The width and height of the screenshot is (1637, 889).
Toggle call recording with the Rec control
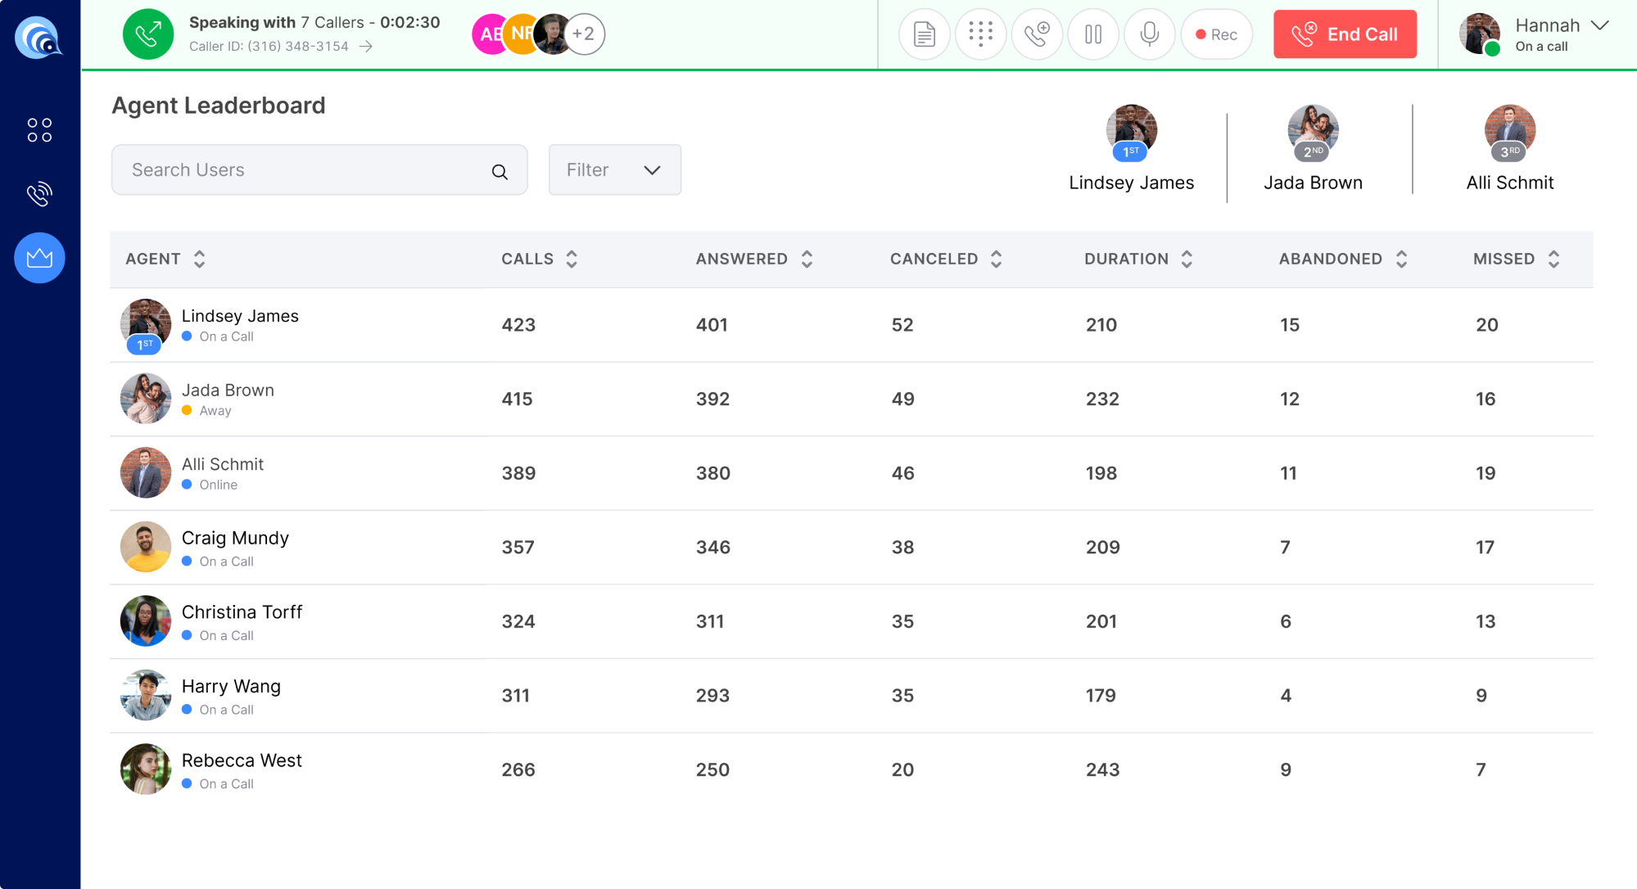click(x=1216, y=34)
